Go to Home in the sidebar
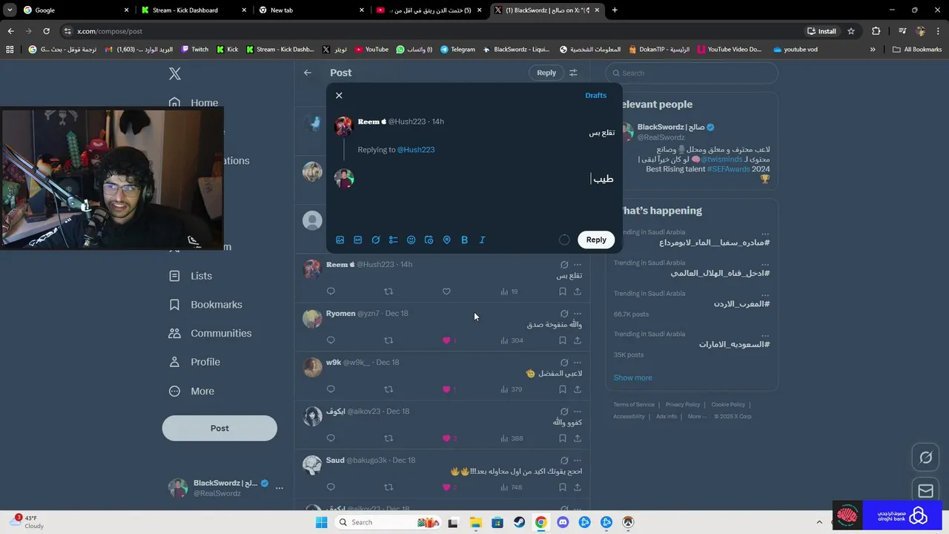This screenshot has height=534, width=949. 194,103
